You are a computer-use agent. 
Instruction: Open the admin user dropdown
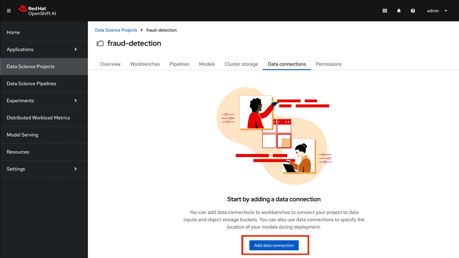[x=437, y=10]
